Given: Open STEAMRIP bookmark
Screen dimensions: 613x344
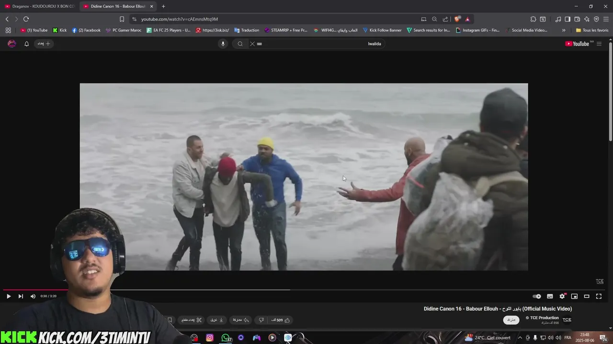Looking at the screenshot, I should pyautogui.click(x=286, y=30).
